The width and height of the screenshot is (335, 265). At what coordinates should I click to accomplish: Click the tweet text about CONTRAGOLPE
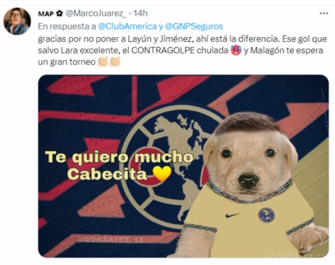[x=182, y=50]
